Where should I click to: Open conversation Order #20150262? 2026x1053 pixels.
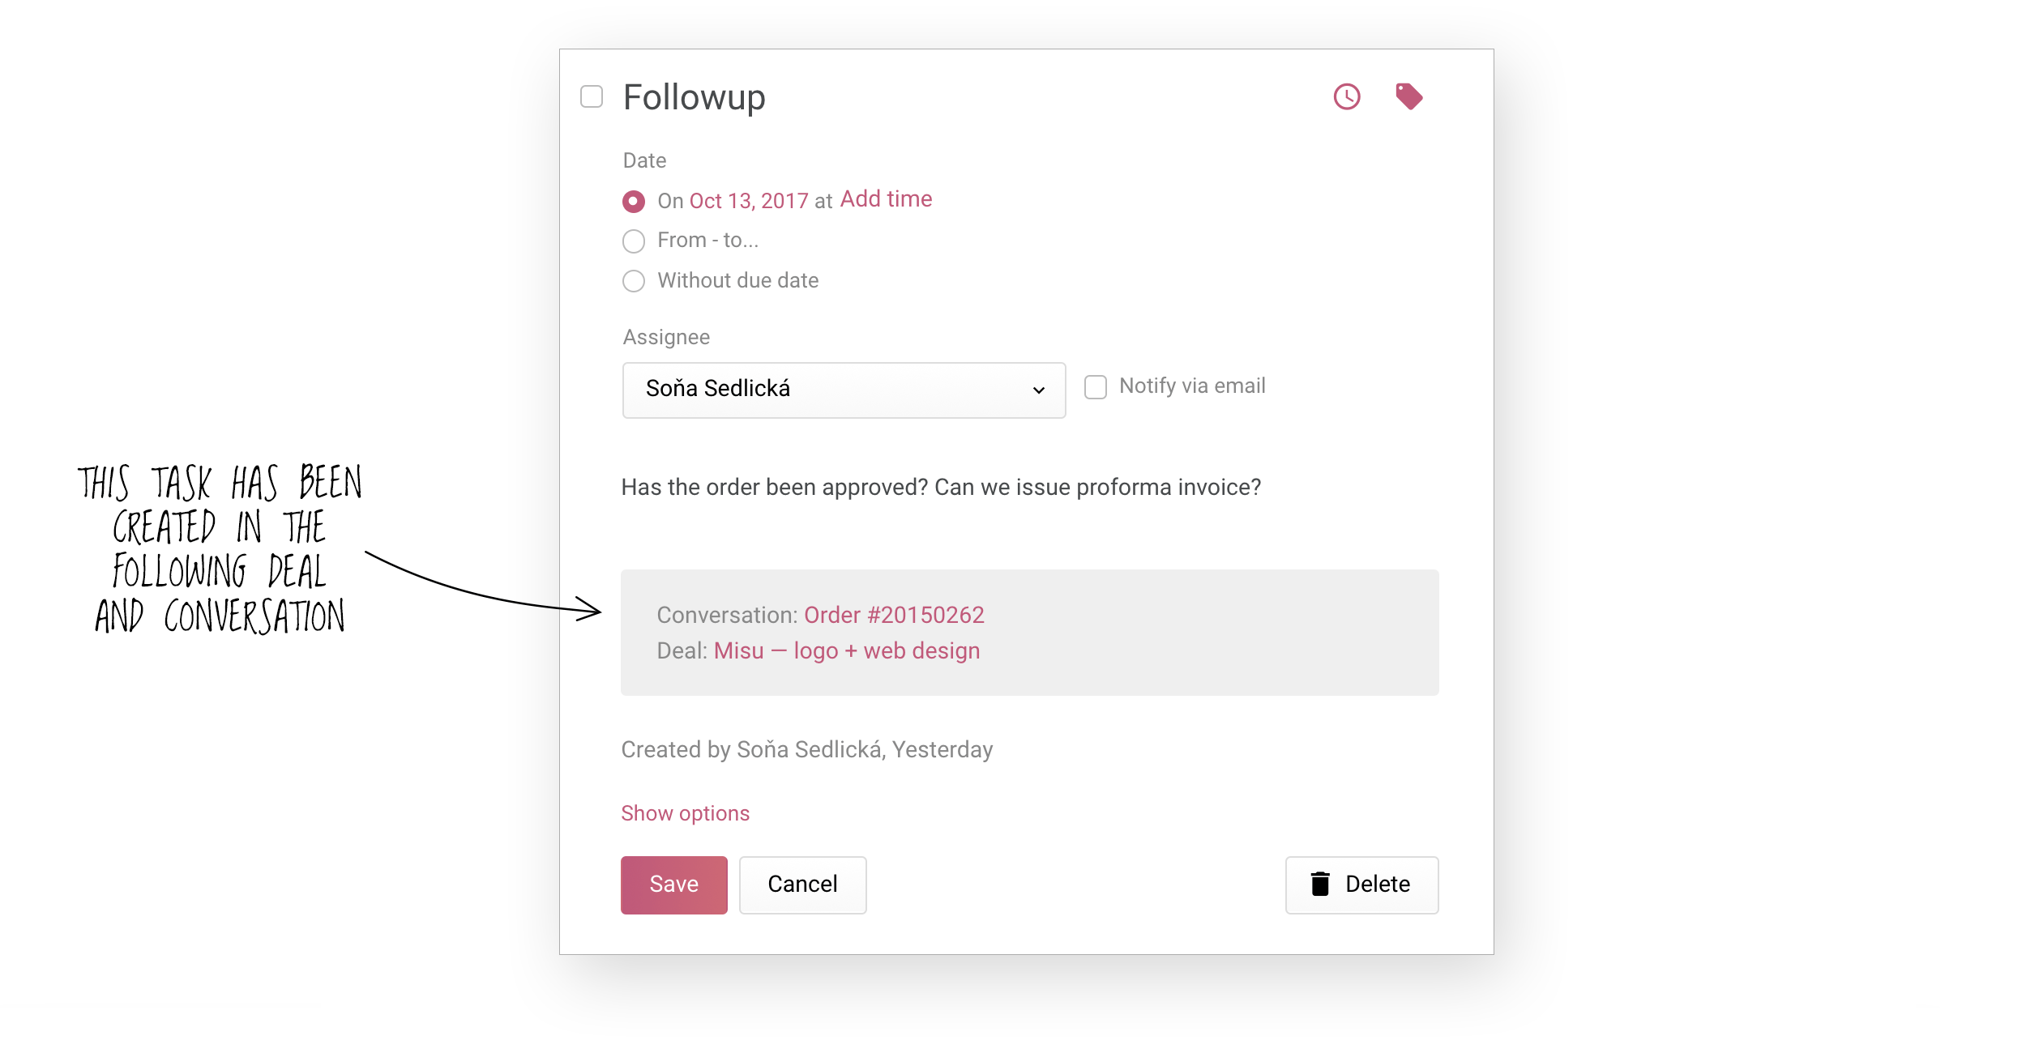(x=894, y=615)
